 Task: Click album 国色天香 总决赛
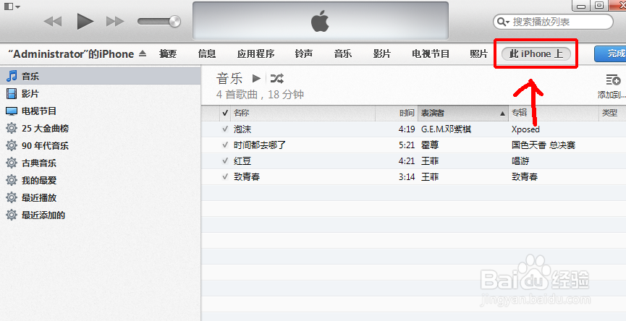[x=543, y=145]
